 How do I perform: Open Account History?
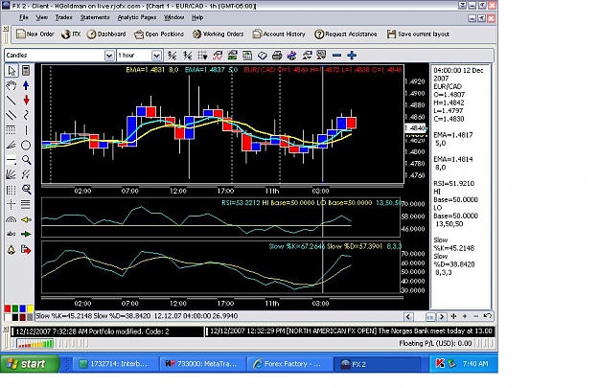tap(279, 34)
